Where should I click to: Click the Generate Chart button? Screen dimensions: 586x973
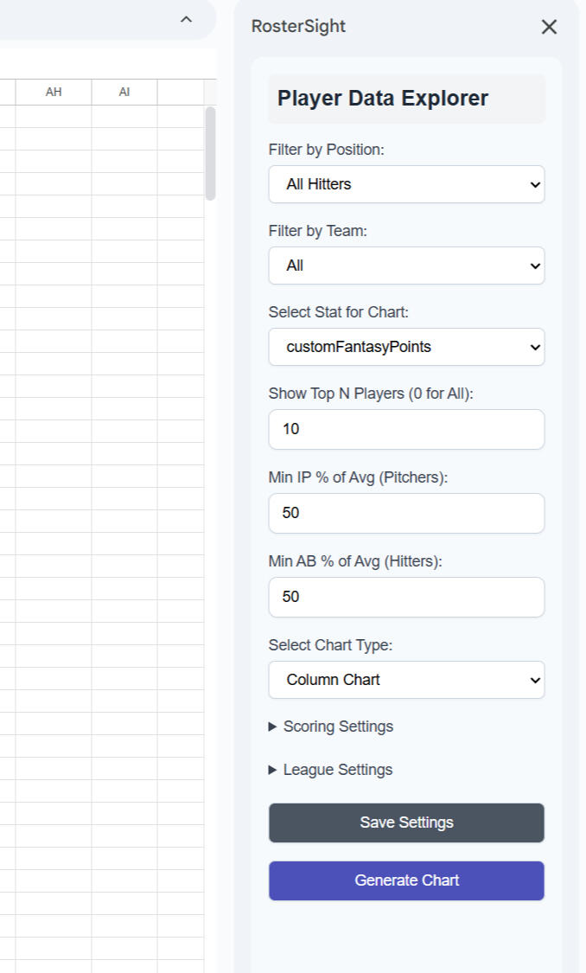[x=406, y=880]
